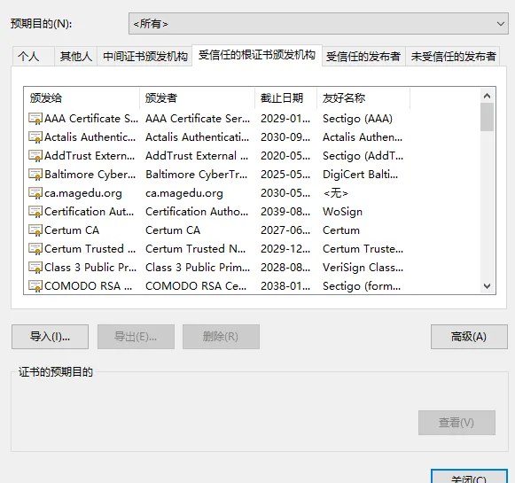Click the 查看(V) button
The height and width of the screenshot is (483, 515).
(456, 423)
